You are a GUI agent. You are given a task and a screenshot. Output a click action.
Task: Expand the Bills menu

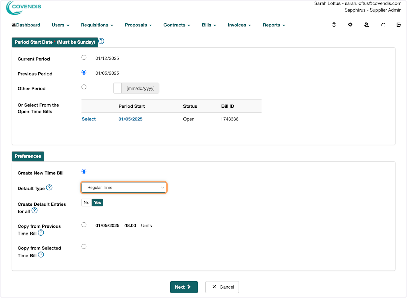point(209,25)
